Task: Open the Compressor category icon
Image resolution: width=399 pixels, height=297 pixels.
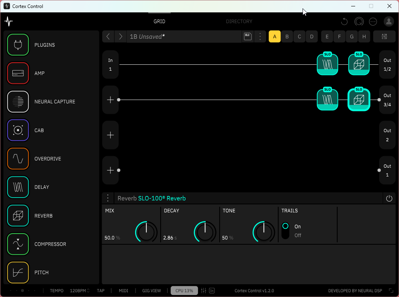Action: 18,244
